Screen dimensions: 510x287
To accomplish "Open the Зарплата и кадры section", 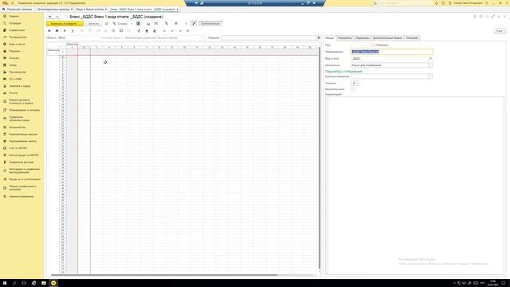I will click(x=19, y=86).
